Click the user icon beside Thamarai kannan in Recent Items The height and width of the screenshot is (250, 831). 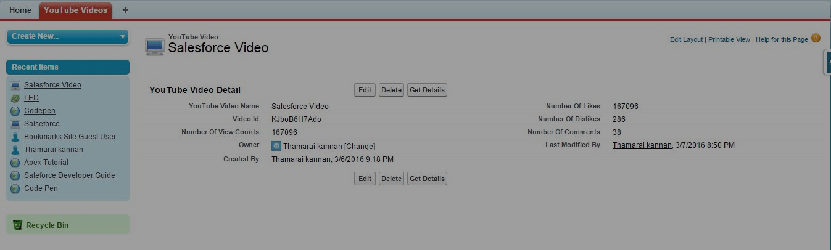15,150
